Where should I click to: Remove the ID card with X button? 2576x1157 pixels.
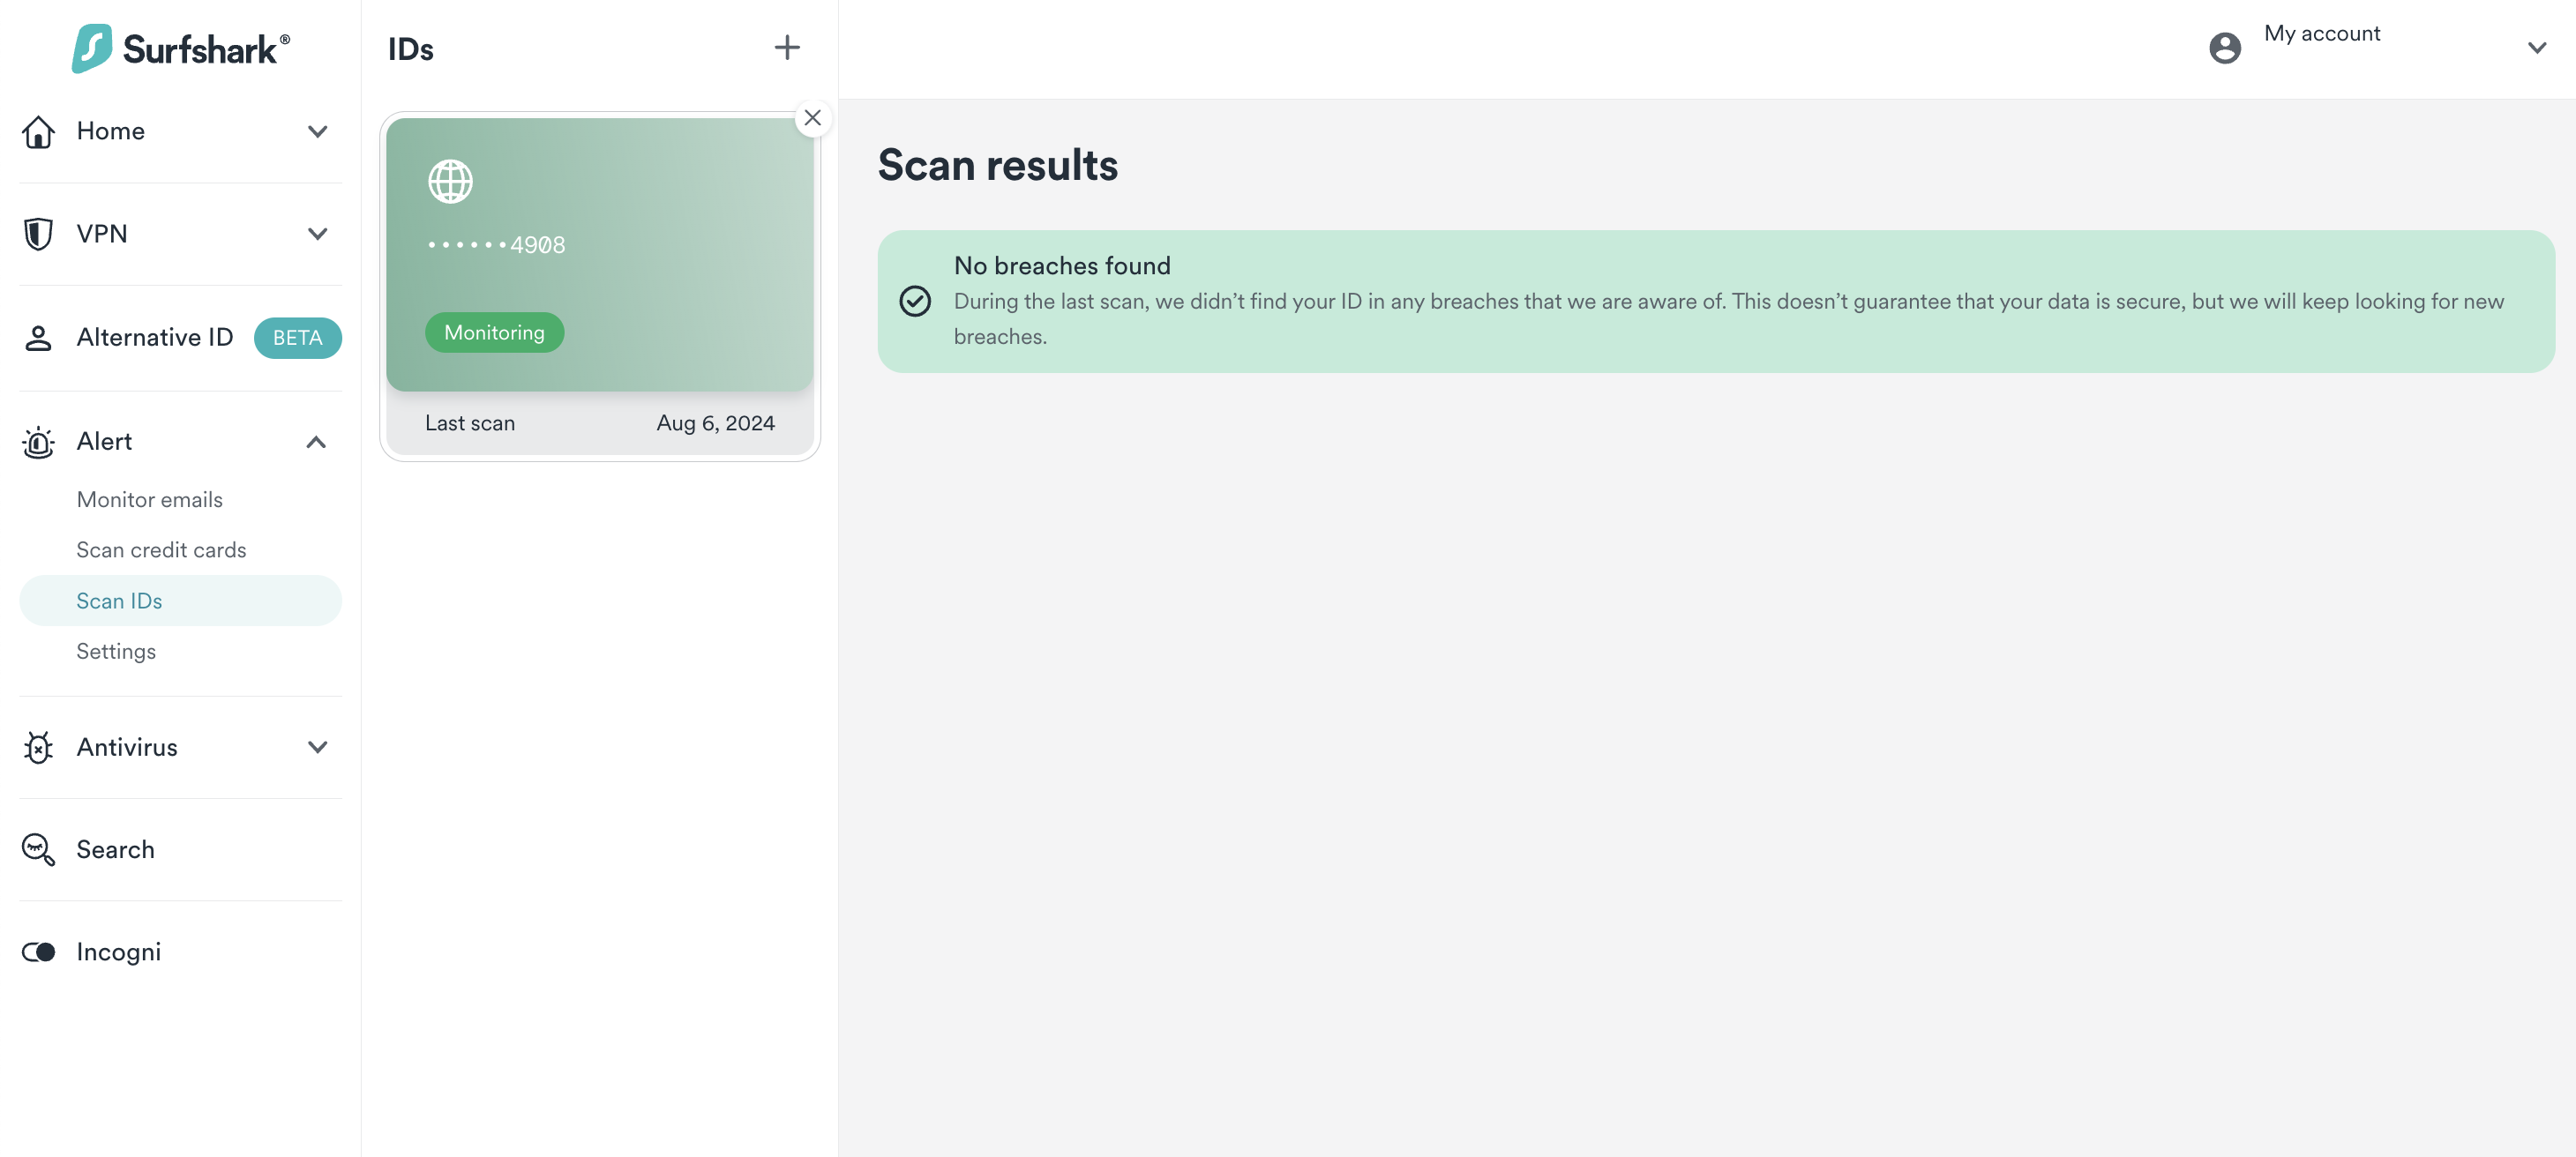point(812,118)
